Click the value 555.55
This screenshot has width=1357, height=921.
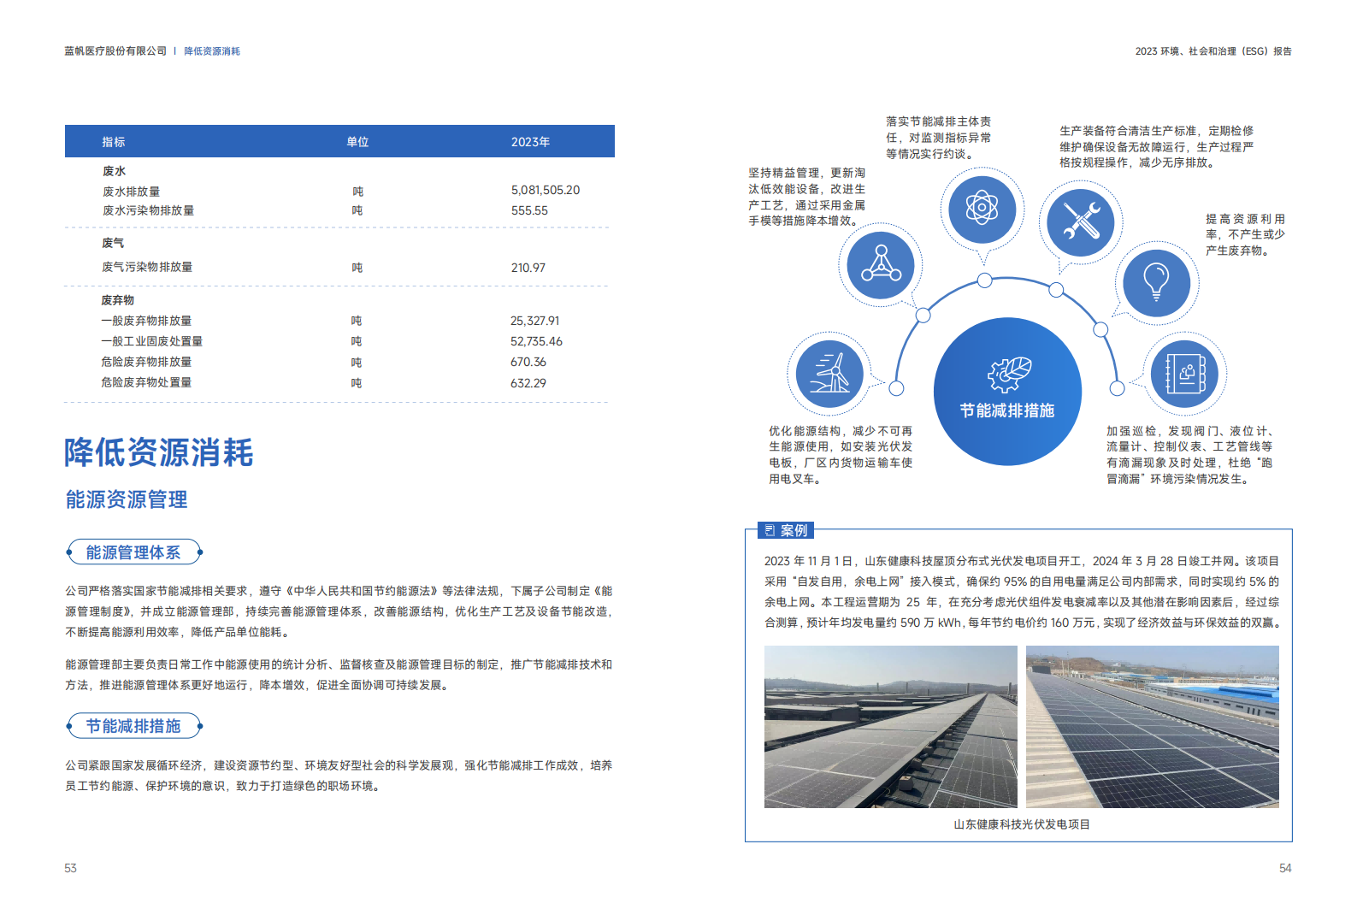(x=529, y=210)
